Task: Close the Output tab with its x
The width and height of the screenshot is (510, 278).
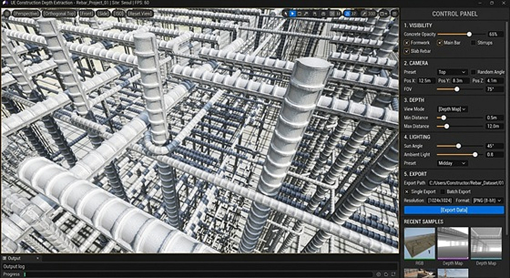Action: pos(37,258)
